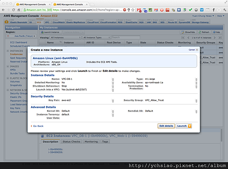The height and width of the screenshot is (169, 228).
Task: Click the Amazon Linux (ami-0a44f00b) title
Action: click(55, 58)
